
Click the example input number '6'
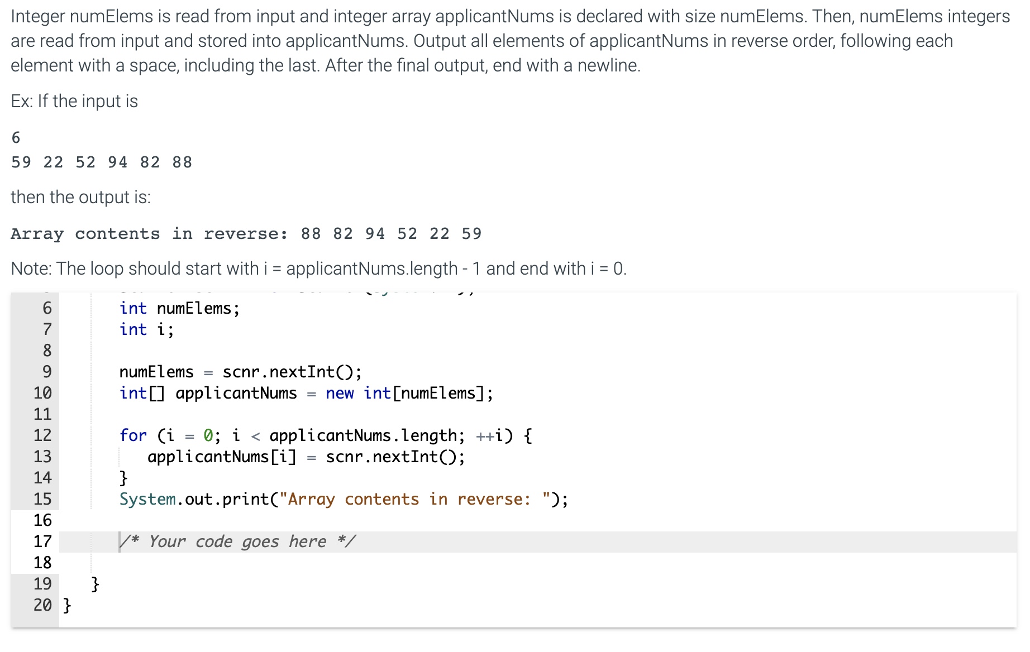16,137
